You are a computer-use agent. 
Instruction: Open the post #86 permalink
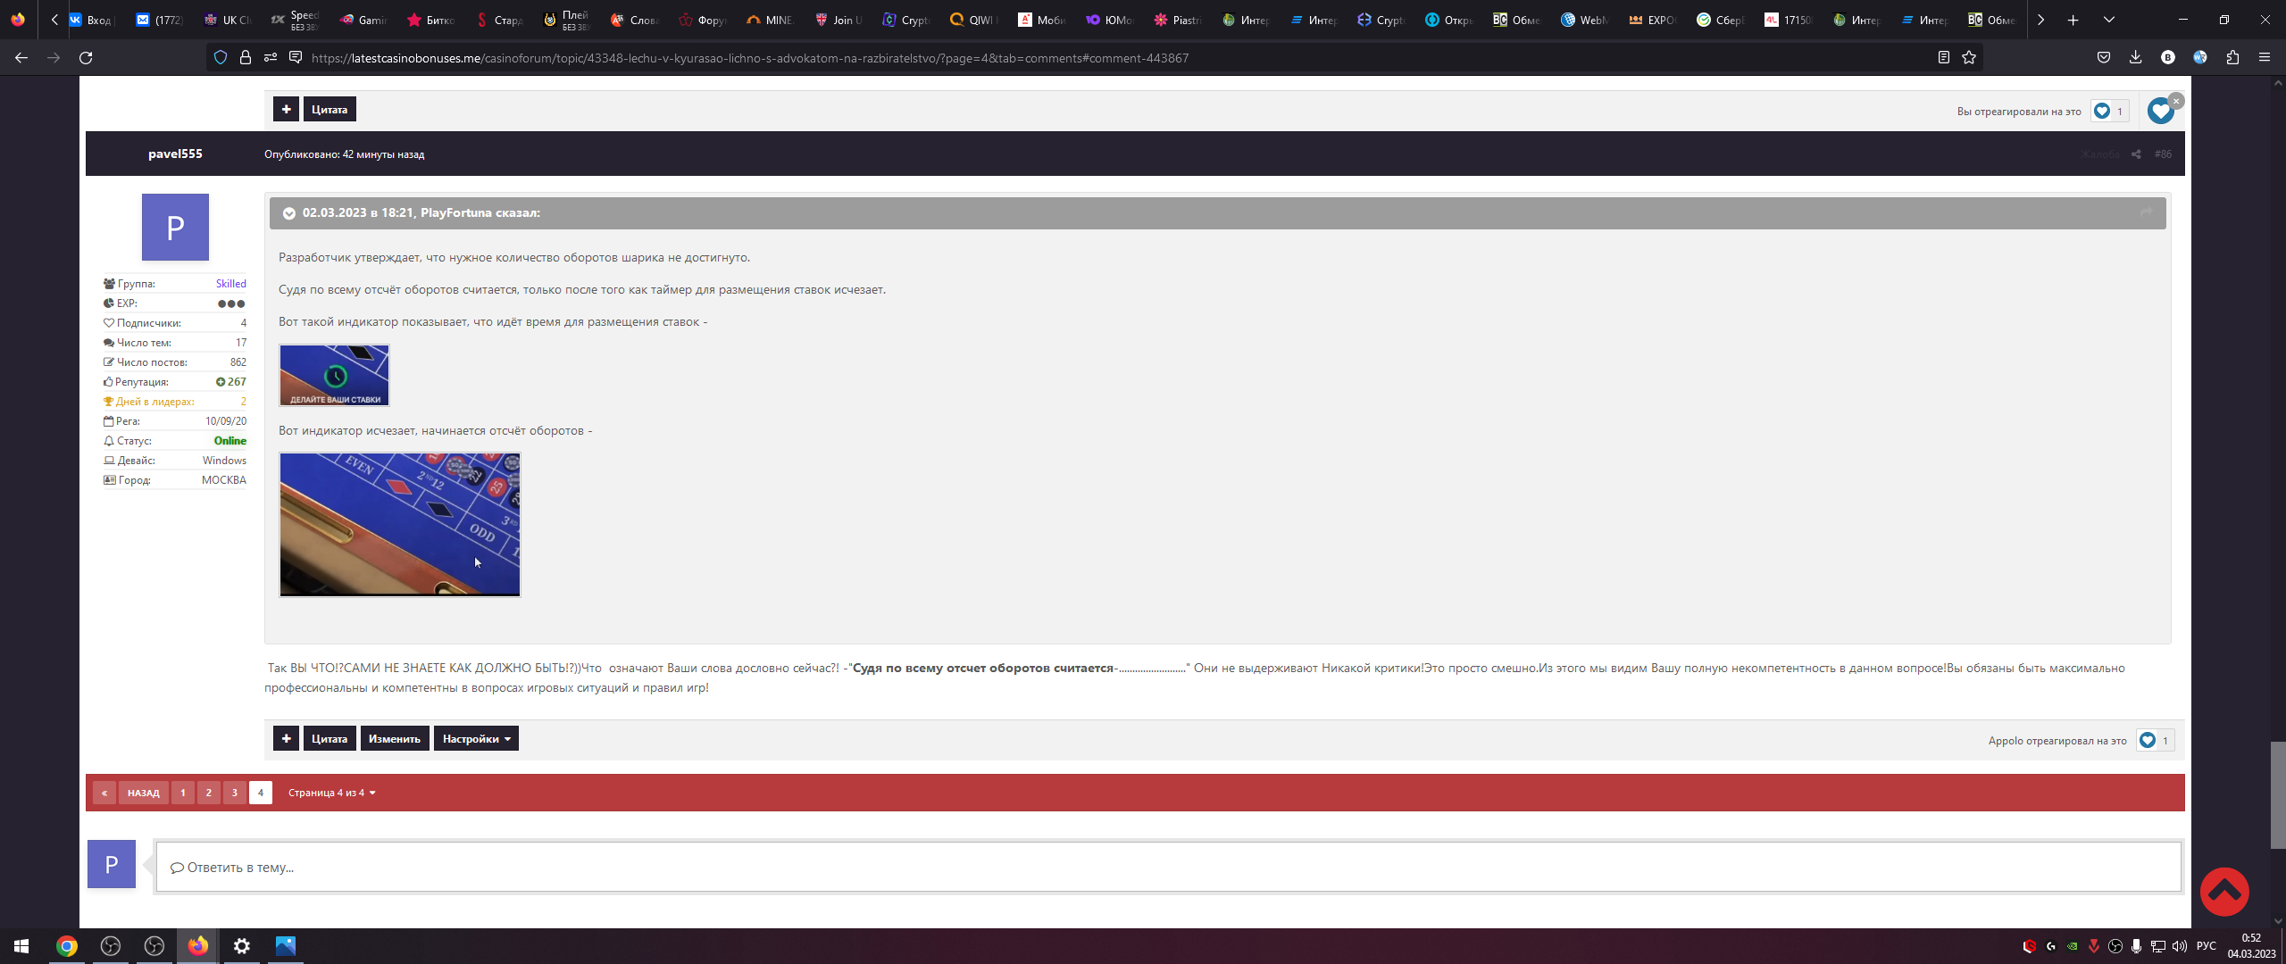coord(2163,154)
